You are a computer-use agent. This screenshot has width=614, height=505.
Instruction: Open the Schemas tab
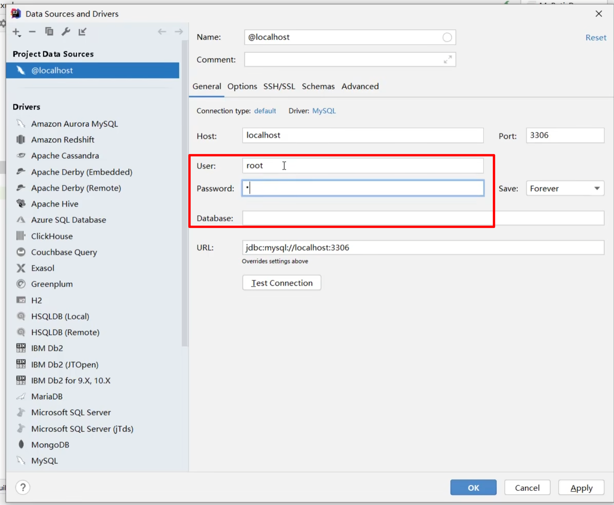(318, 86)
